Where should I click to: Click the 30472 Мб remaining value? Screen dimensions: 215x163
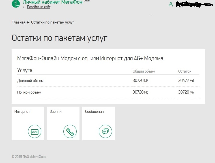[x=186, y=81]
